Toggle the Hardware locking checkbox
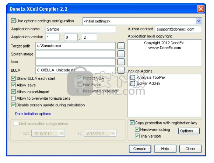Image resolution: width=214 pixels, height=163 pixels. 137,130
